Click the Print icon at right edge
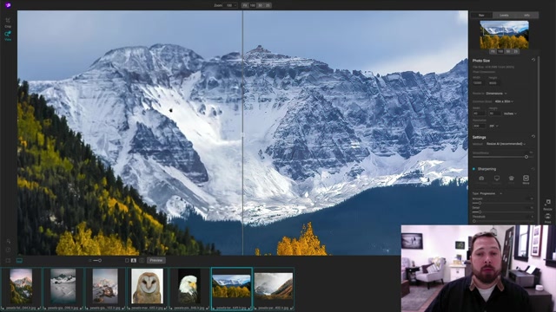The height and width of the screenshot is (312, 556). click(548, 218)
